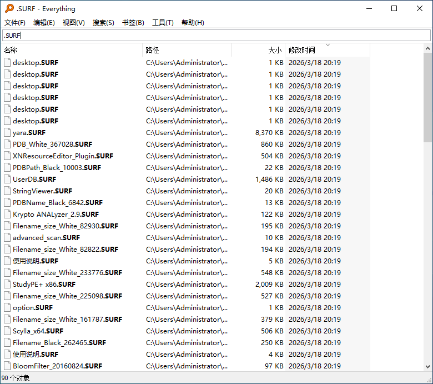The width and height of the screenshot is (433, 384).
Task: Open the 帮助(H) menu
Action: (x=193, y=23)
